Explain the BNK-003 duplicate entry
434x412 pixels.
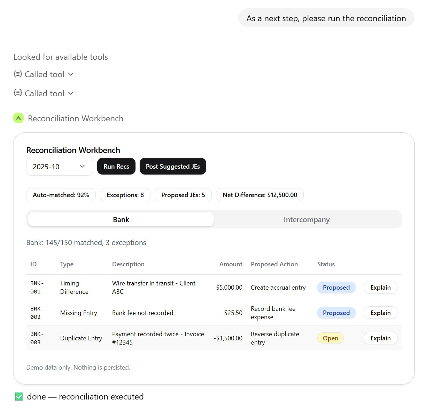[x=380, y=338]
